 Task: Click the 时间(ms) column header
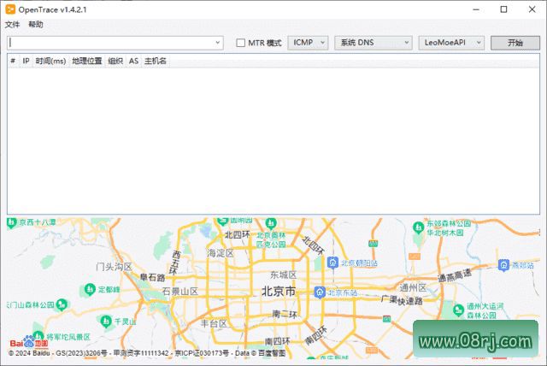pos(51,61)
